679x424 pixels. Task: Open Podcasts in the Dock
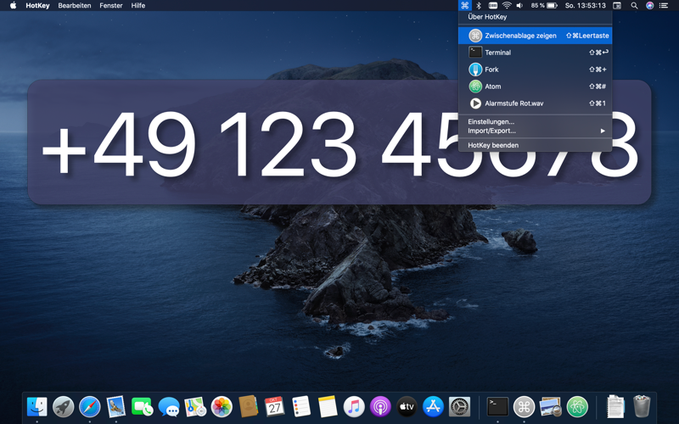click(380, 407)
